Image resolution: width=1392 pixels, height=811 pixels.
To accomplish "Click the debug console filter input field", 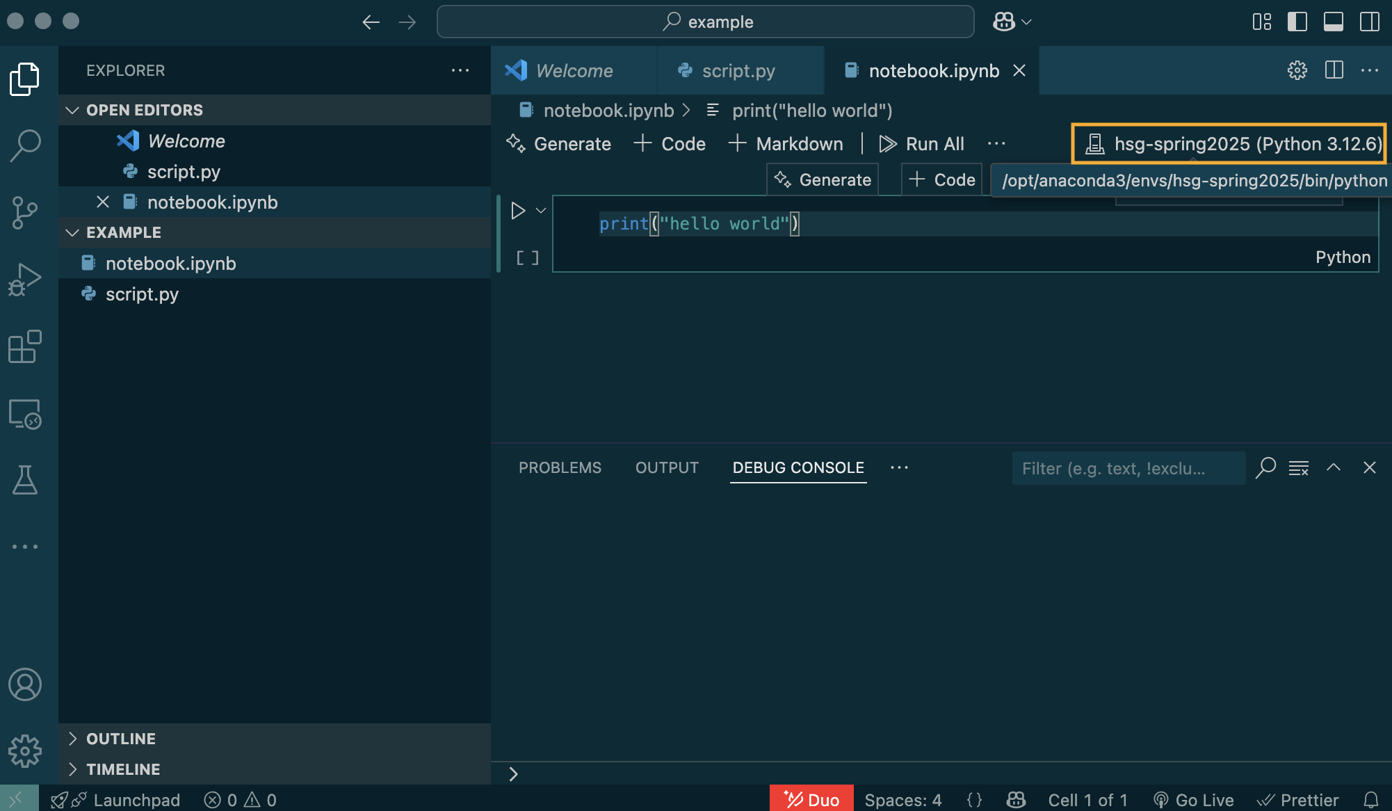I will pyautogui.click(x=1128, y=468).
